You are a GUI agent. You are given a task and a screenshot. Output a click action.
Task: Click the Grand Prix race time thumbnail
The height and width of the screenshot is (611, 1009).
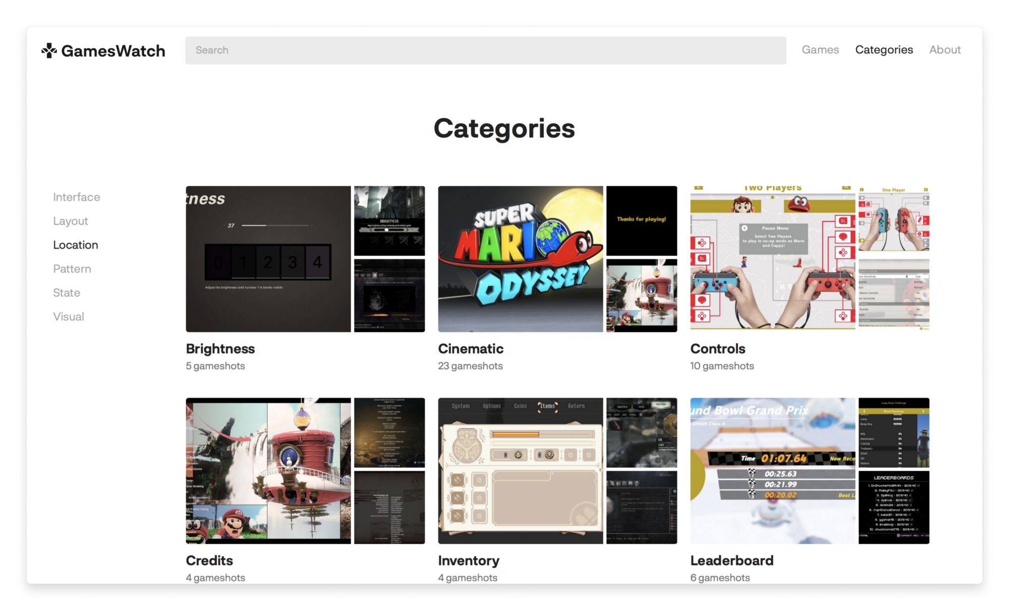772,471
